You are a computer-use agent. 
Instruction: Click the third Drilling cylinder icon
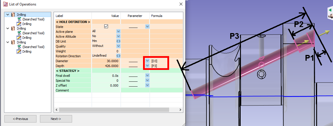13,42
